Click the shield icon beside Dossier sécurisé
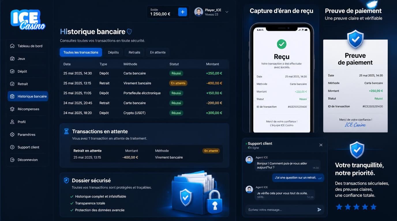Viewport: 397px width, 221px height. point(66,180)
